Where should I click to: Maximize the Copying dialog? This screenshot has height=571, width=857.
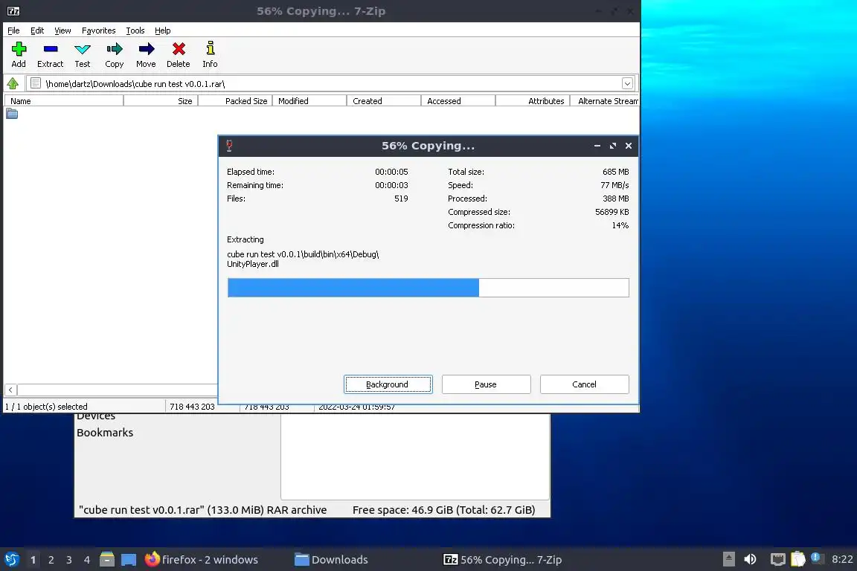coord(613,146)
